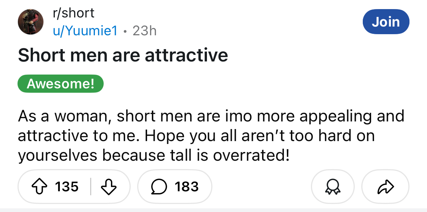Click the 135 upvote count
The image size is (427, 212).
67,187
